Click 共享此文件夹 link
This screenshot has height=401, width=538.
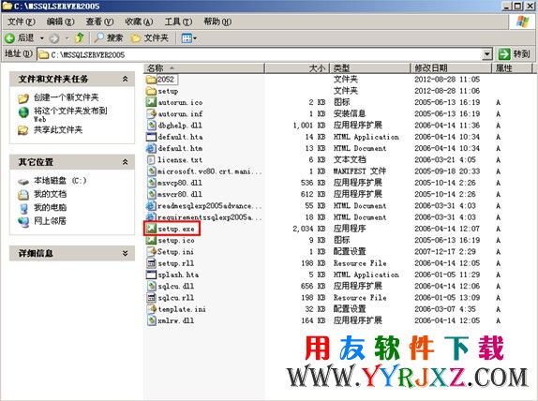[58, 129]
